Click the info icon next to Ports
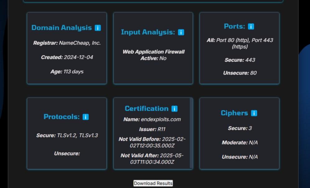This screenshot has width=310, height=188. 251,26
